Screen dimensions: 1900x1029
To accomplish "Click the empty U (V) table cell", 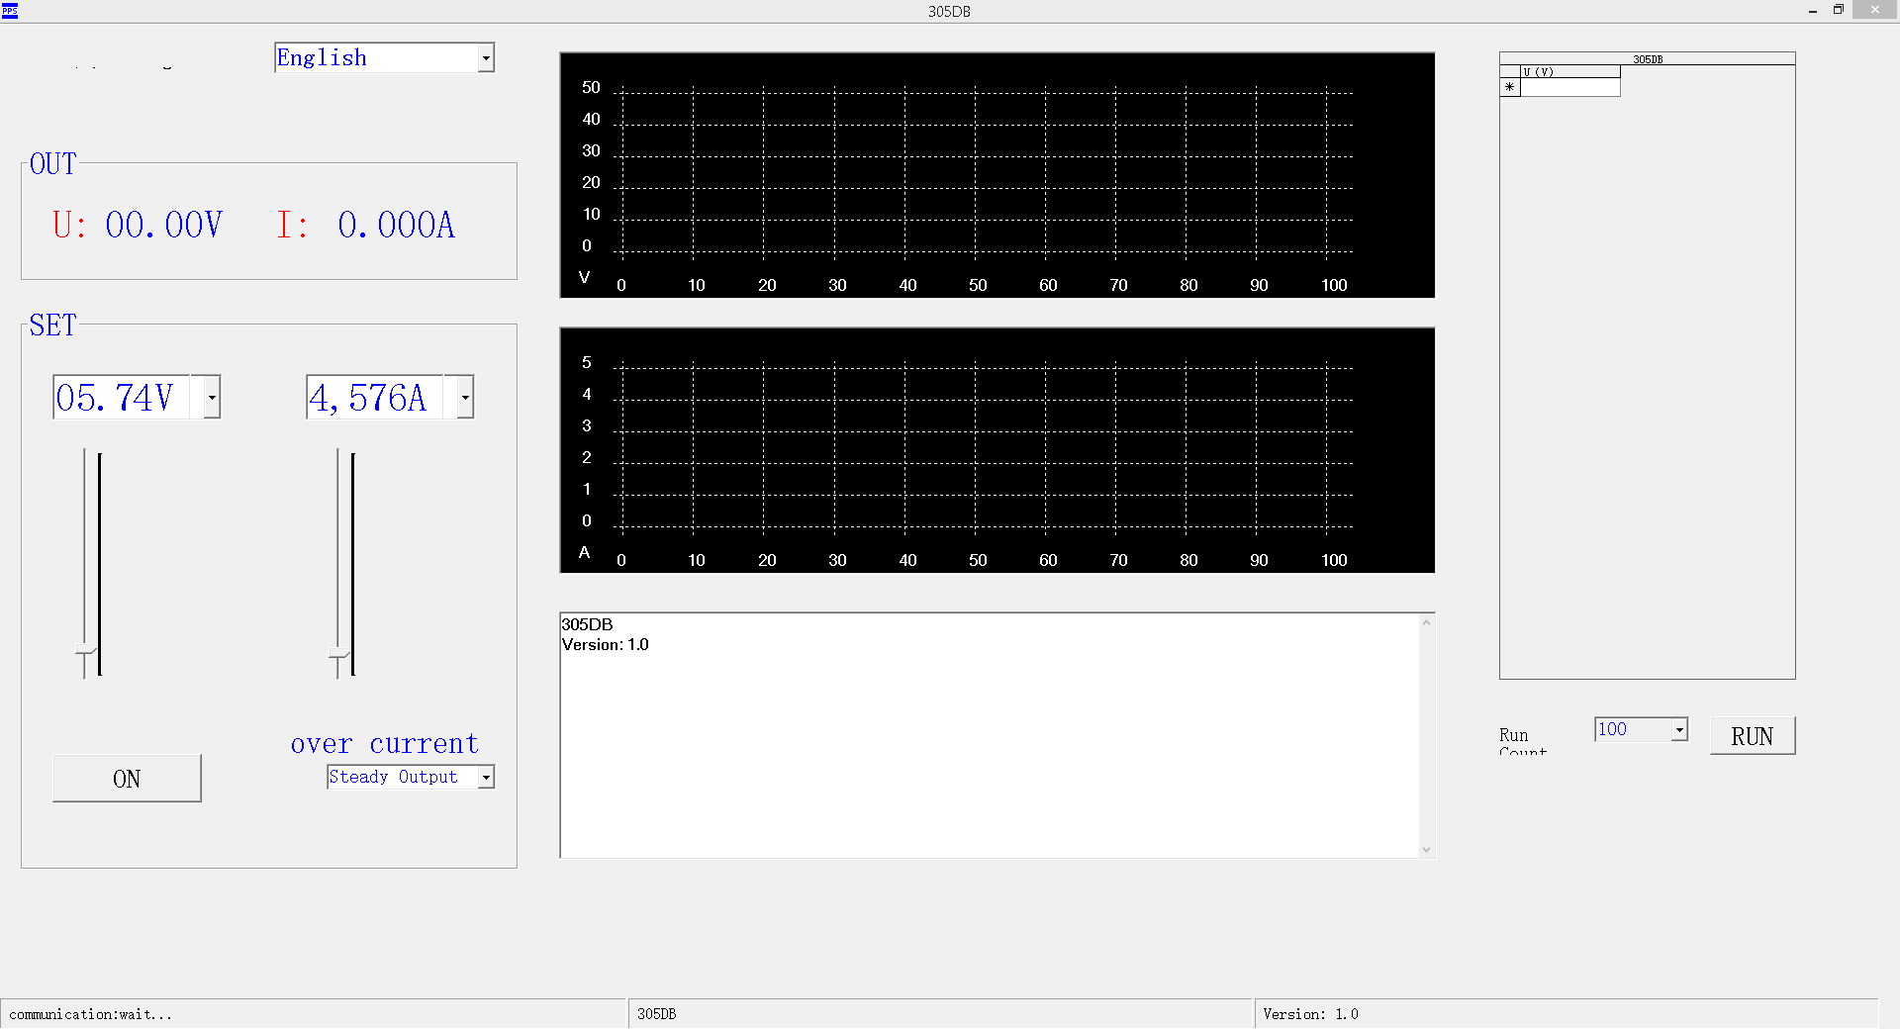I will point(1569,86).
